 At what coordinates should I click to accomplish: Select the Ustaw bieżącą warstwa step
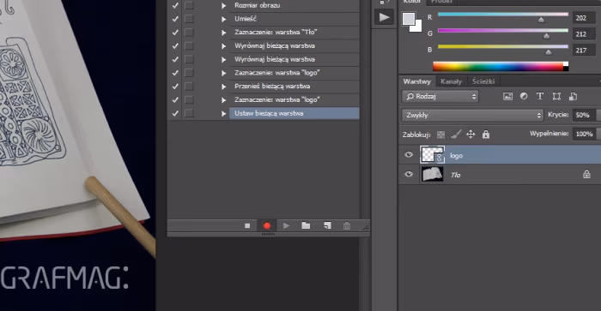pyautogui.click(x=294, y=113)
